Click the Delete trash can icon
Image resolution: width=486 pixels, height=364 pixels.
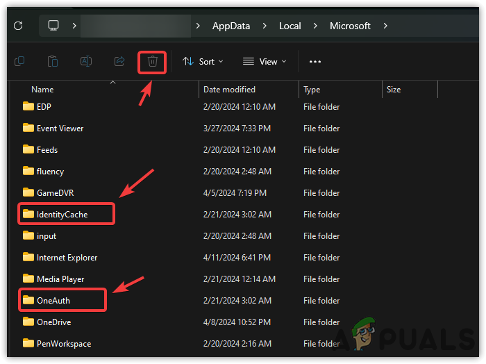152,61
